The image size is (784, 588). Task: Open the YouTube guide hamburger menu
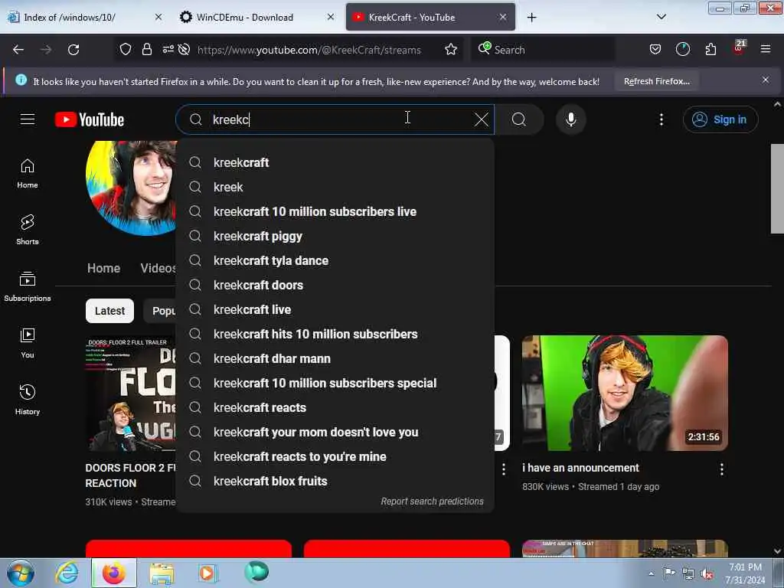pos(28,119)
